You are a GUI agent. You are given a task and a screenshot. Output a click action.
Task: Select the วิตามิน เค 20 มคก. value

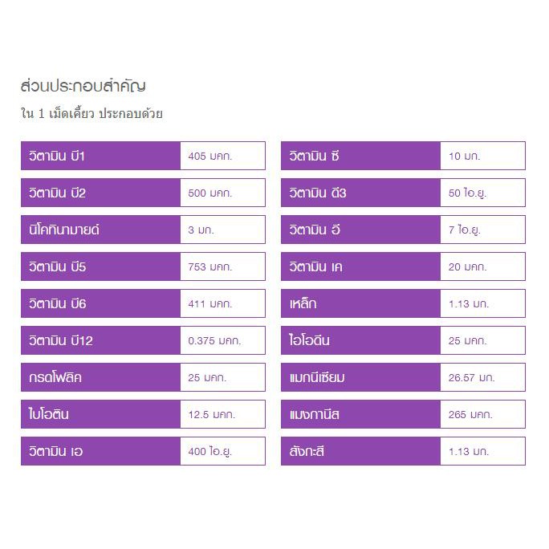482,266
